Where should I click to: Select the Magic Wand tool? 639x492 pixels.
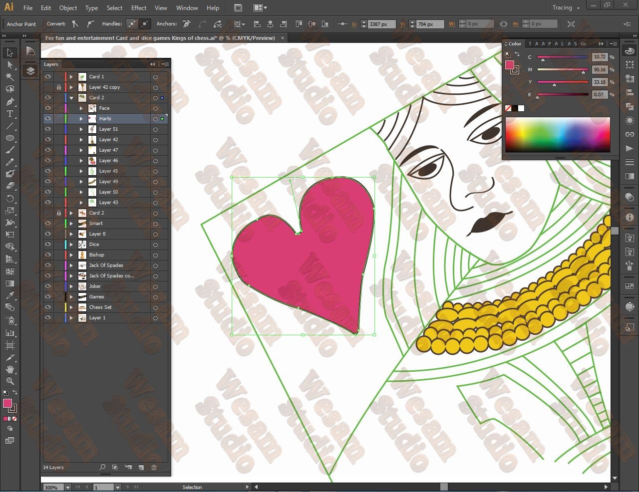point(10,77)
